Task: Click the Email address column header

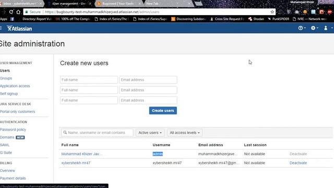Action: [x=210, y=145]
